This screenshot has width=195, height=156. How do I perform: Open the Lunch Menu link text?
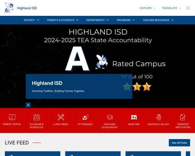(x=61, y=124)
